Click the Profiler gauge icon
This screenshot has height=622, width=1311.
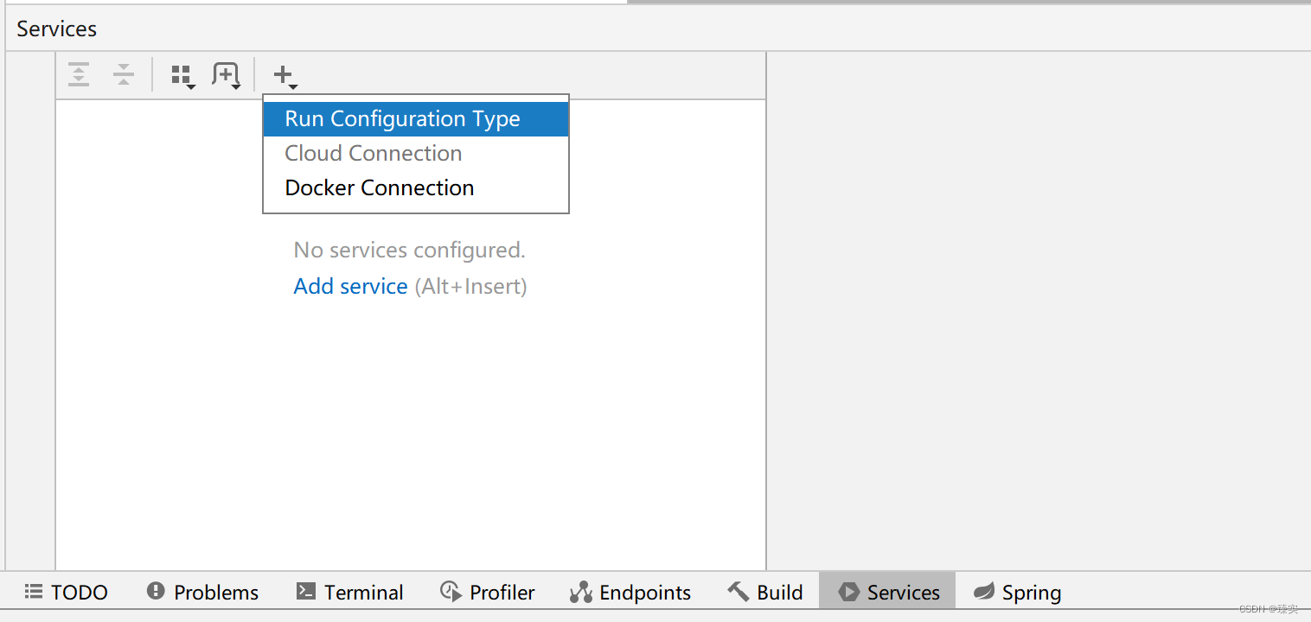pyautogui.click(x=451, y=592)
